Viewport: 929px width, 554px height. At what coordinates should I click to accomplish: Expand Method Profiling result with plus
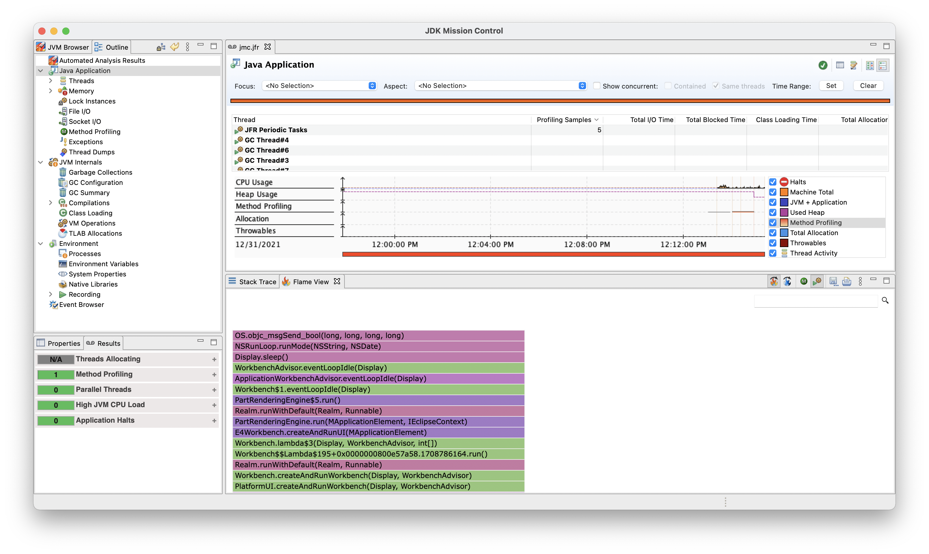(214, 375)
